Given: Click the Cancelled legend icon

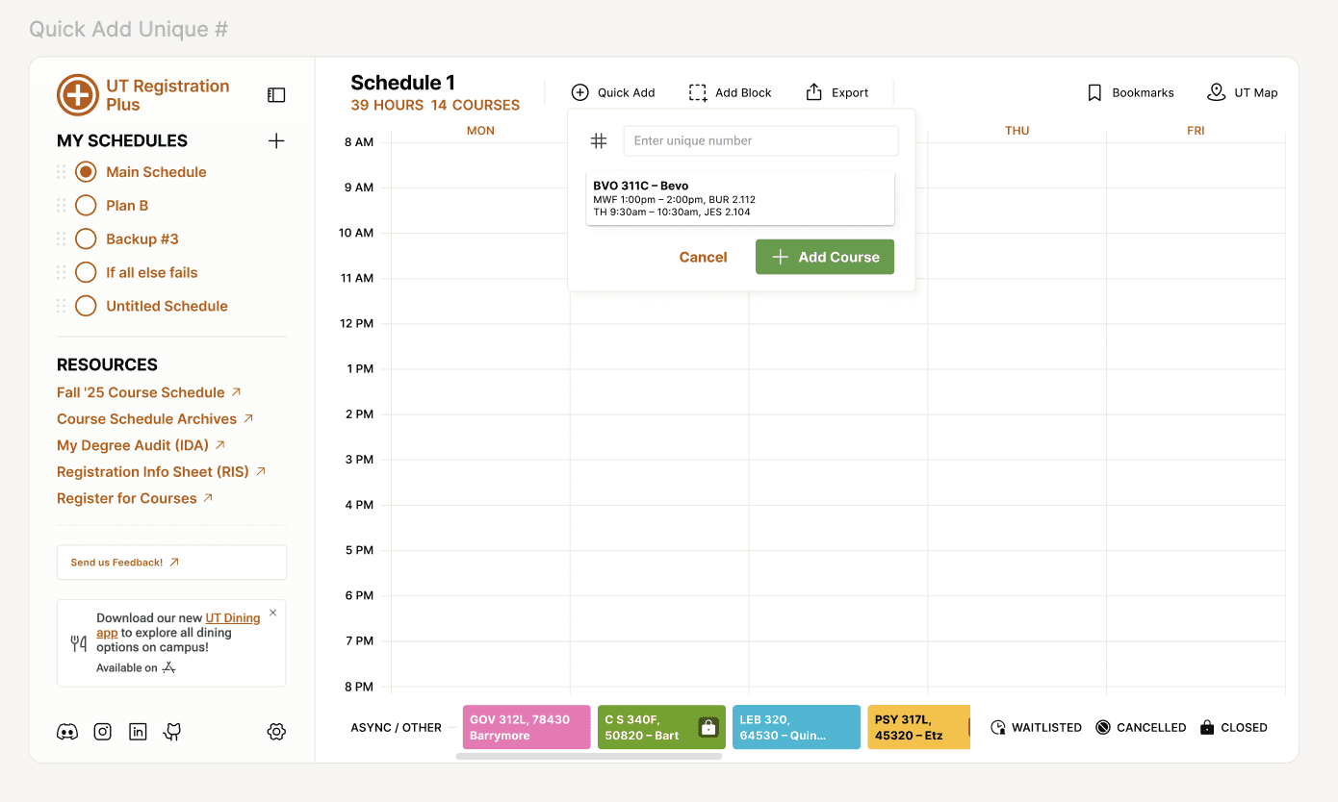Looking at the screenshot, I should point(1103,728).
